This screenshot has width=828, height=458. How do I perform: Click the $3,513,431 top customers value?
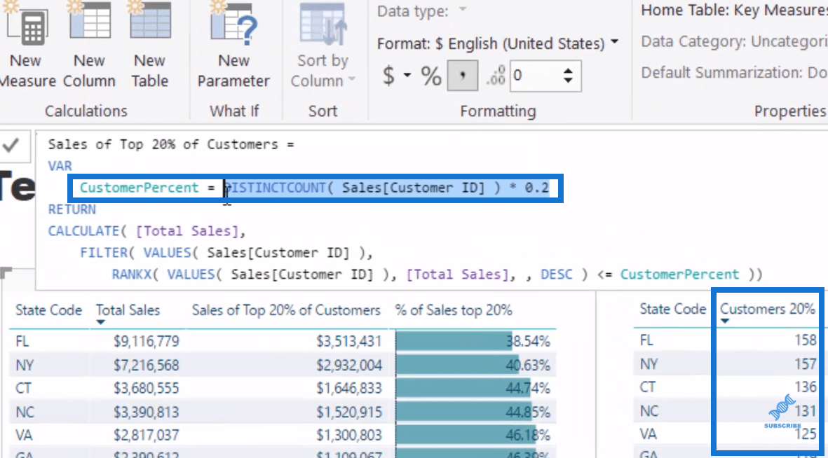(348, 341)
